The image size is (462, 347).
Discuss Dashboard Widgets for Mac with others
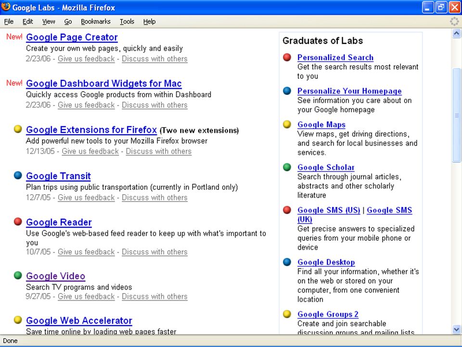(x=154, y=105)
